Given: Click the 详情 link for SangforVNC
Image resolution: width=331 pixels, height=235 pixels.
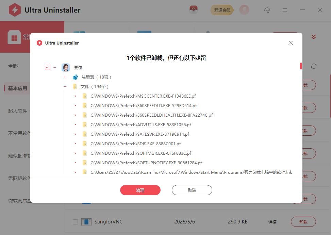Looking at the screenshot, I should (272, 222).
